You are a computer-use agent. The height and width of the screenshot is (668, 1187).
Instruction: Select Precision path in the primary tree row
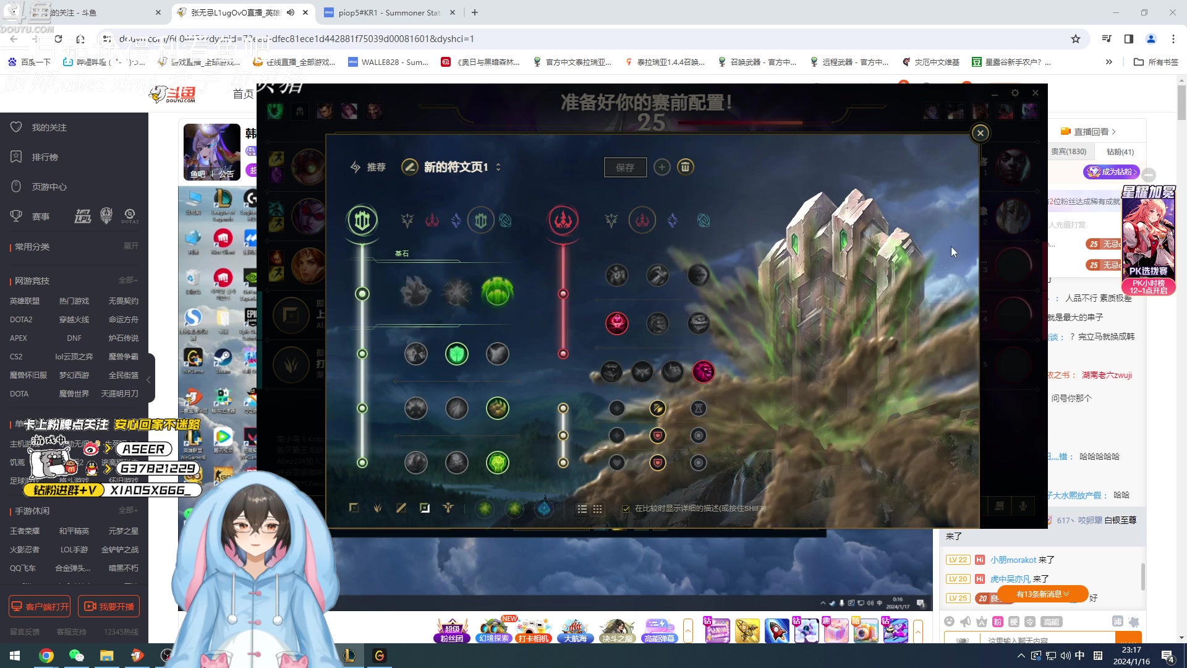(407, 220)
